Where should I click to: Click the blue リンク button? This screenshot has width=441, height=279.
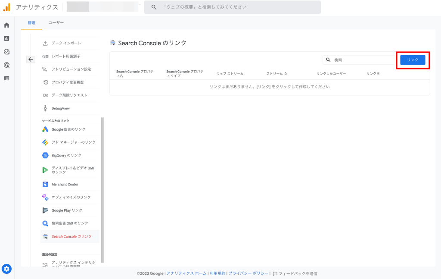pos(413,60)
